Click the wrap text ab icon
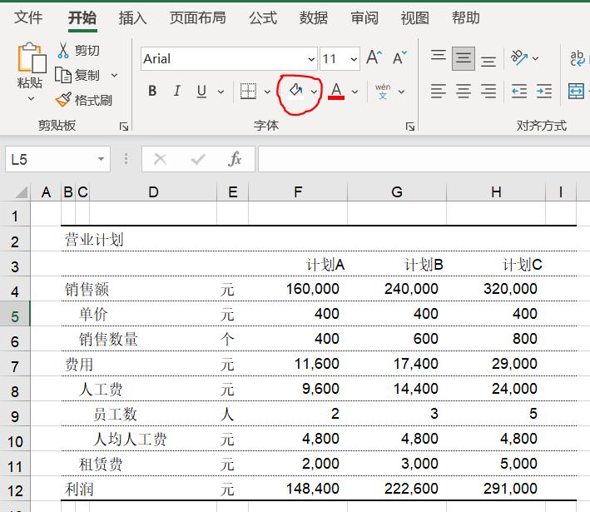 578,58
